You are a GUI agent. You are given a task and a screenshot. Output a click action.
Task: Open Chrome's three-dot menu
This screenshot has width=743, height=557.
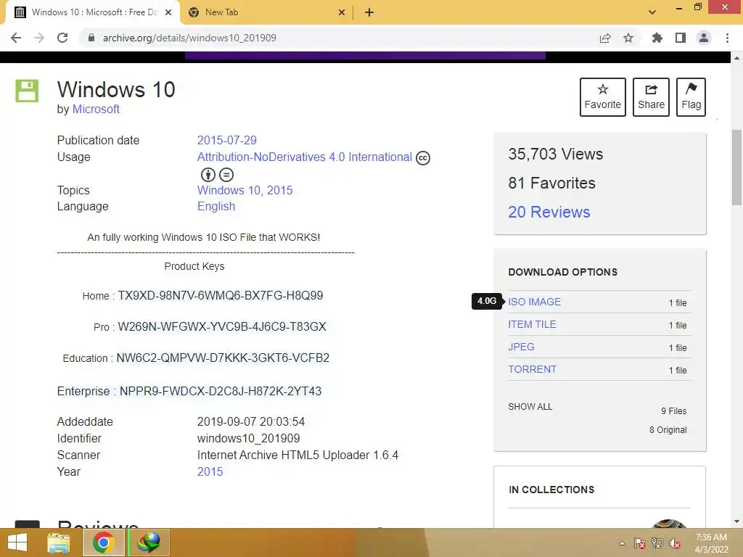point(727,38)
